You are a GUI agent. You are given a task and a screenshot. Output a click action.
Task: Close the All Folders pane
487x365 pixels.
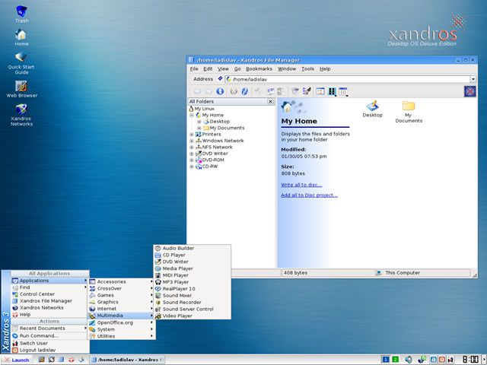(270, 101)
